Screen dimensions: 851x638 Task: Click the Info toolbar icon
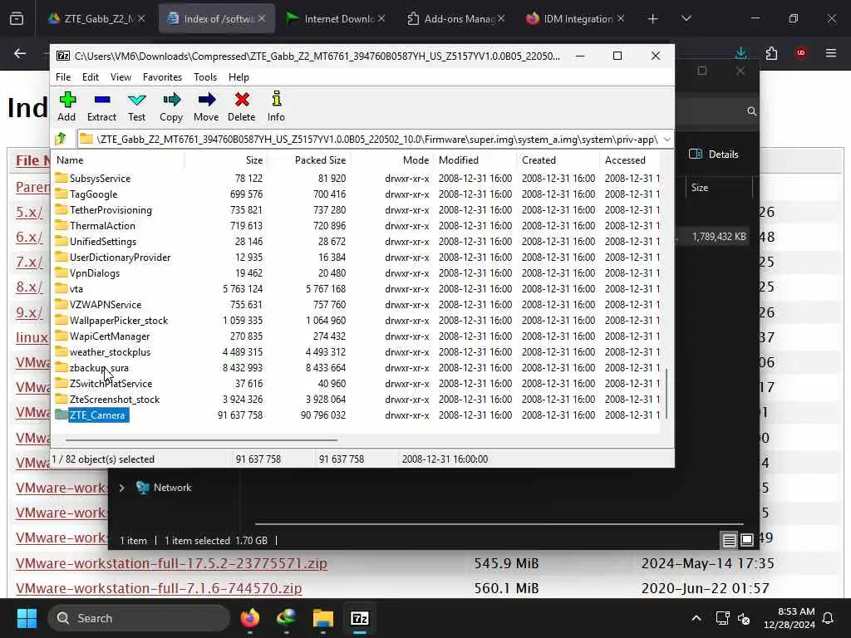click(x=276, y=106)
